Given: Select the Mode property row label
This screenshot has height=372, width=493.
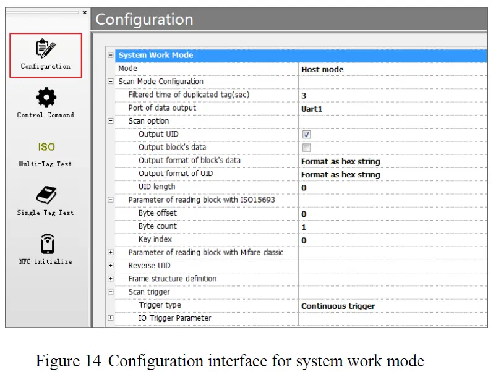Looking at the screenshot, I should pyautogui.click(x=127, y=69).
